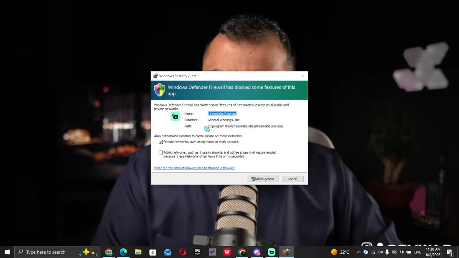The image size is (459, 258).
Task: Open the Windows Start menu
Action: tap(7, 252)
